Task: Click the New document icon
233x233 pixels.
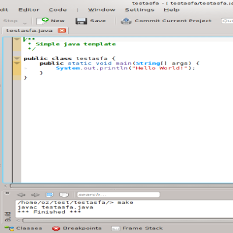Action: 43,20
